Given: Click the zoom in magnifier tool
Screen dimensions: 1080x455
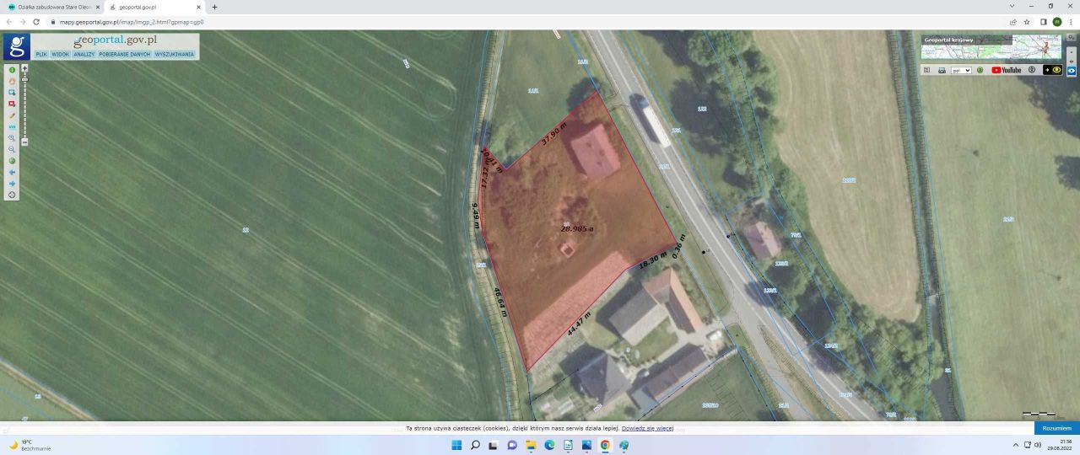Looking at the screenshot, I should pos(12,137).
